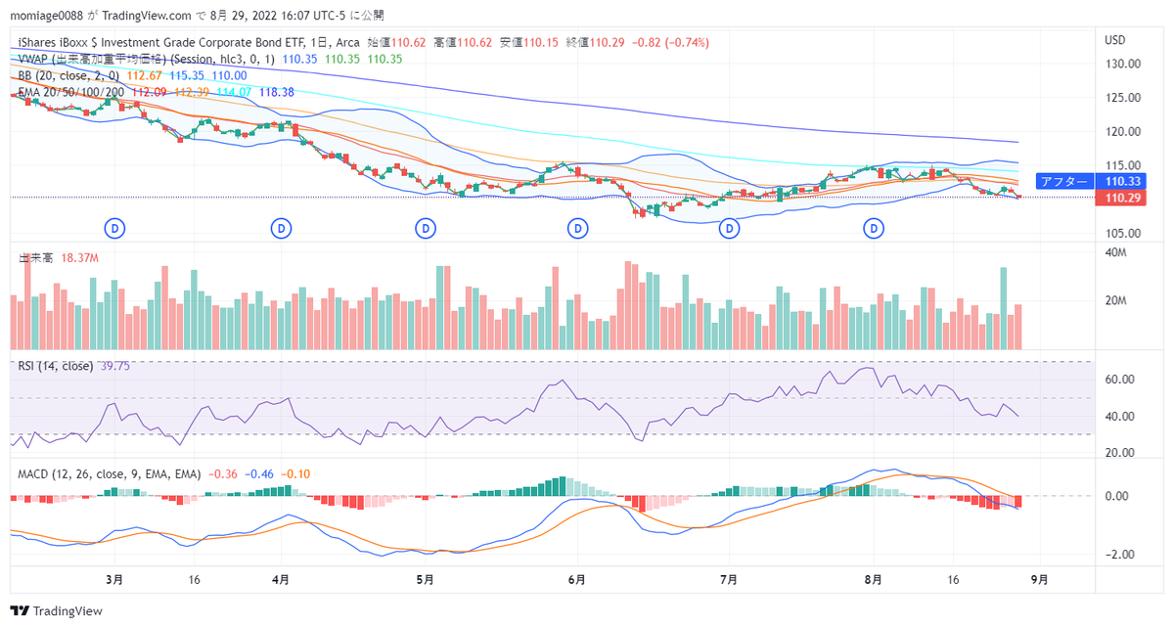Click the 105.00 price axis label
Image resolution: width=1174 pixels, height=628 pixels.
[x=1121, y=234]
